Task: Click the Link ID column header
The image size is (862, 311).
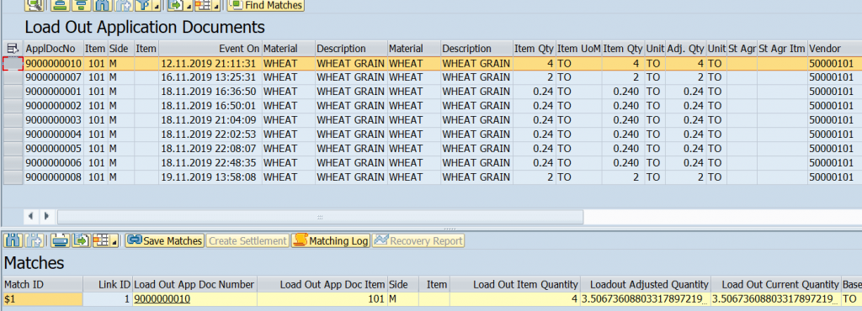Action: [x=108, y=284]
